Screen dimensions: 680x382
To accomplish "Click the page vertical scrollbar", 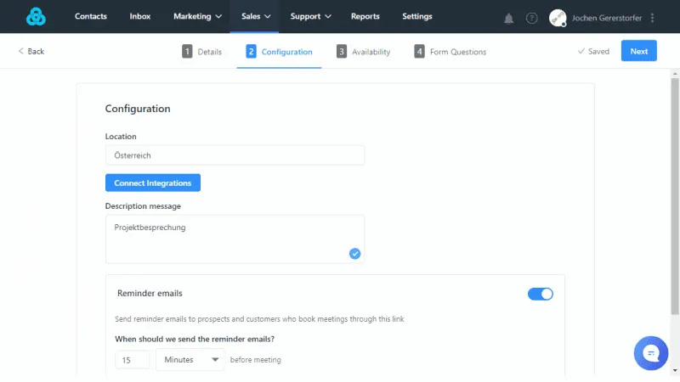I will click(x=675, y=197).
